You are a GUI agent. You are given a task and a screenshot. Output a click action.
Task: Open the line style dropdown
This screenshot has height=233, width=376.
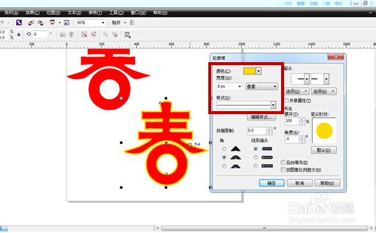point(273,105)
